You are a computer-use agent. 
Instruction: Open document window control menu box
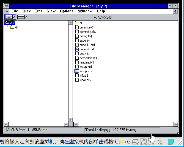point(7,11)
